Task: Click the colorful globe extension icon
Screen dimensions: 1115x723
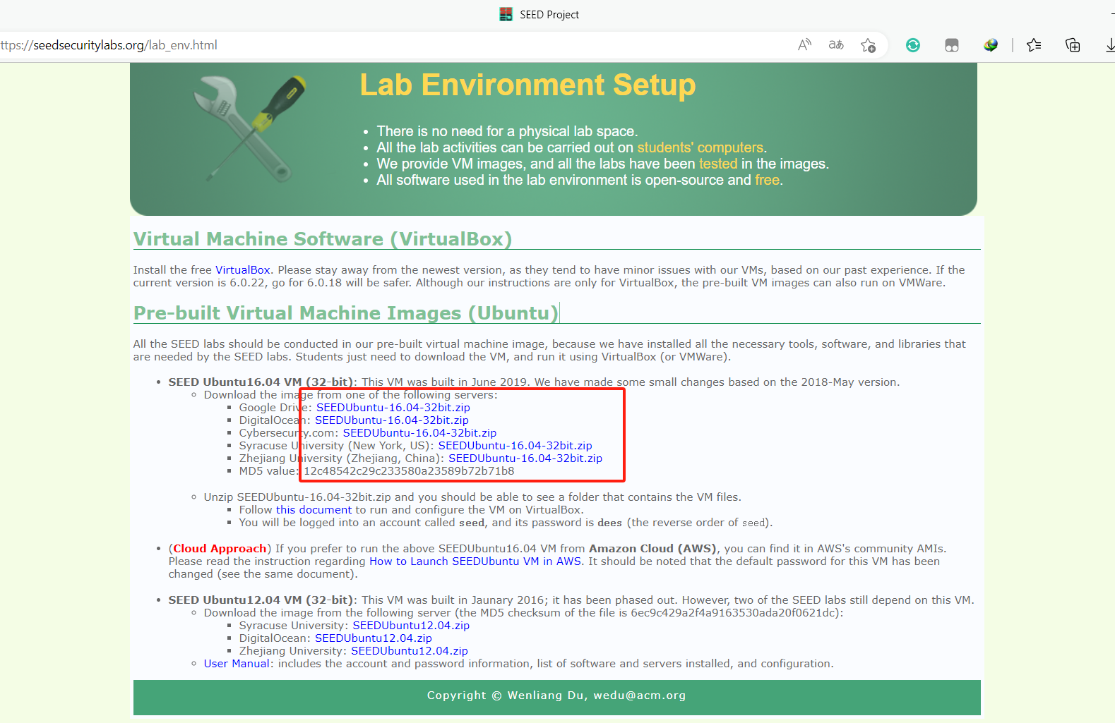Action: pos(991,45)
